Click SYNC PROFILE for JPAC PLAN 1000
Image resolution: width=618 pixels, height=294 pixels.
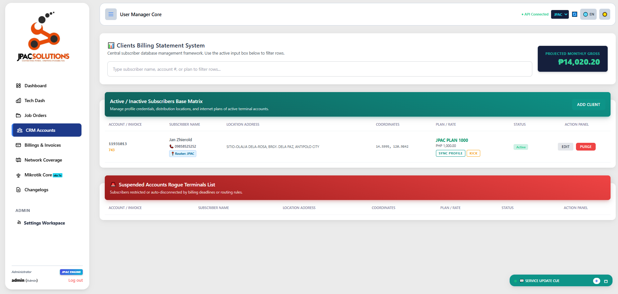pyautogui.click(x=450, y=153)
